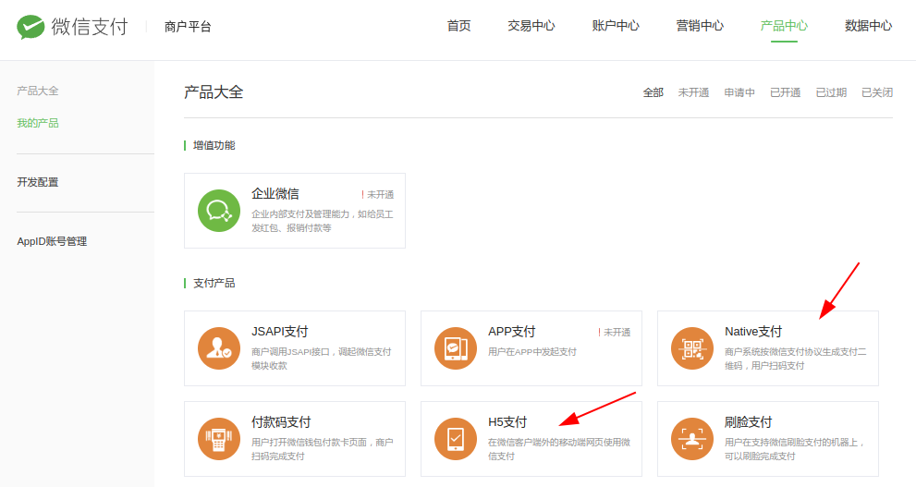Viewport: 916px width, 487px height.
Task: Click the Native支付 QR code icon
Action: [692, 348]
